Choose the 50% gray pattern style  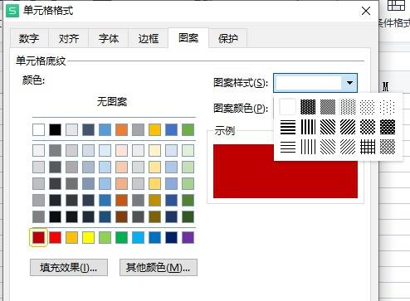click(x=328, y=107)
